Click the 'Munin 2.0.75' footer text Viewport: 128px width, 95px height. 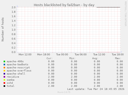tap(64, 92)
